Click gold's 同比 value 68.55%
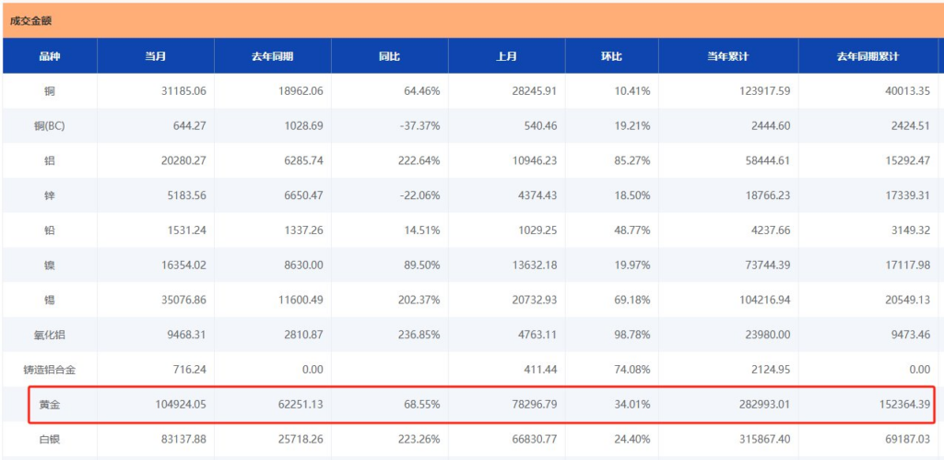Image resolution: width=944 pixels, height=460 pixels. (422, 406)
